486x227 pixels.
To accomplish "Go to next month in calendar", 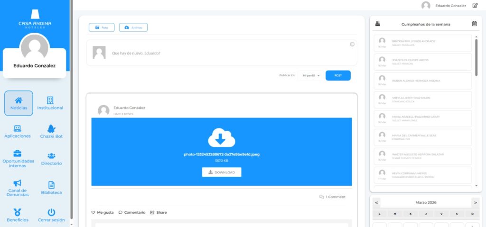I will click(x=475, y=202).
